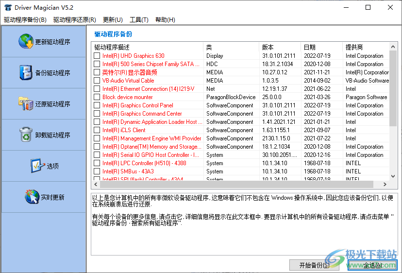Click the driver list scroll down arrow
Image resolution: width=402 pixels, height=273 pixels.
pyautogui.click(x=393, y=176)
